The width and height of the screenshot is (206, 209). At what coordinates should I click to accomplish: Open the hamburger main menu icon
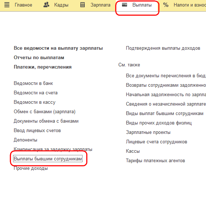point(7,5)
